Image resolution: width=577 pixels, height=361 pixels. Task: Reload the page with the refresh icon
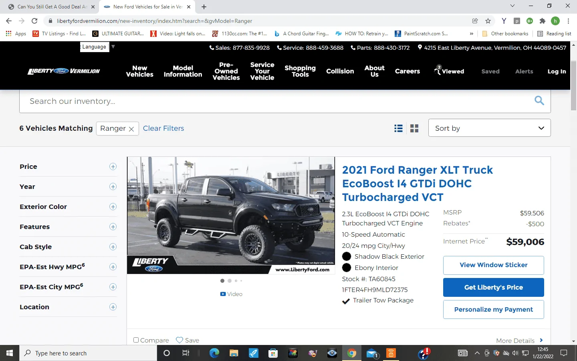pos(34,21)
